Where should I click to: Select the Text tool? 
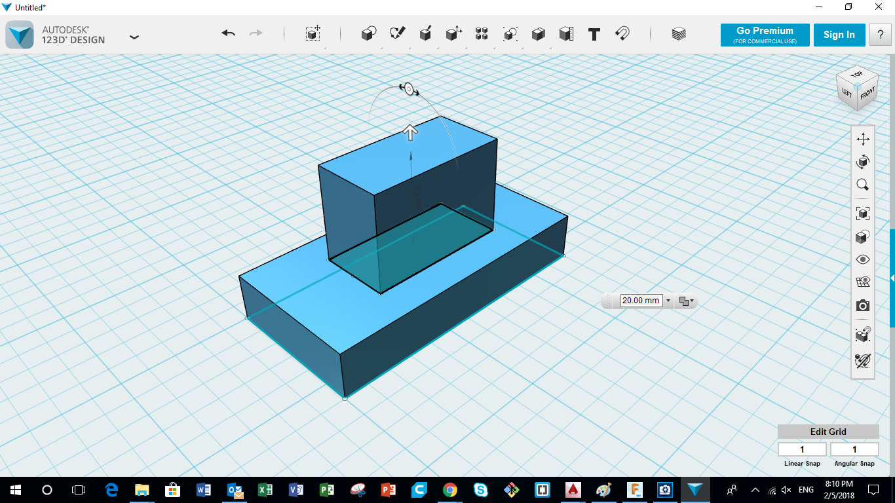[594, 34]
